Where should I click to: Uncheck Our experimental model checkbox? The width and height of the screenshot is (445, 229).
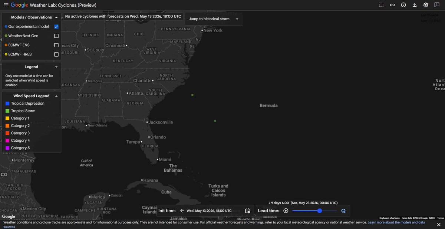click(x=56, y=27)
